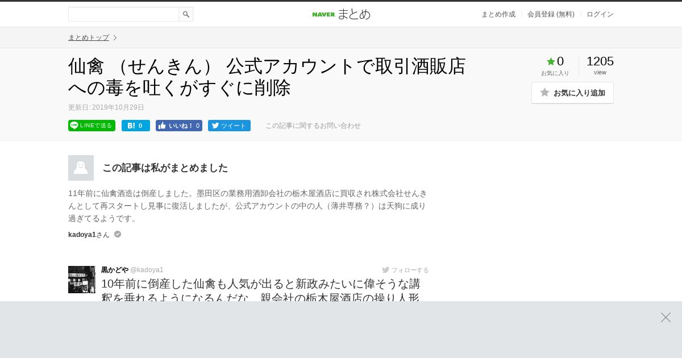Follow the user via フォローする
This screenshot has height=358, width=682.
click(x=406, y=270)
